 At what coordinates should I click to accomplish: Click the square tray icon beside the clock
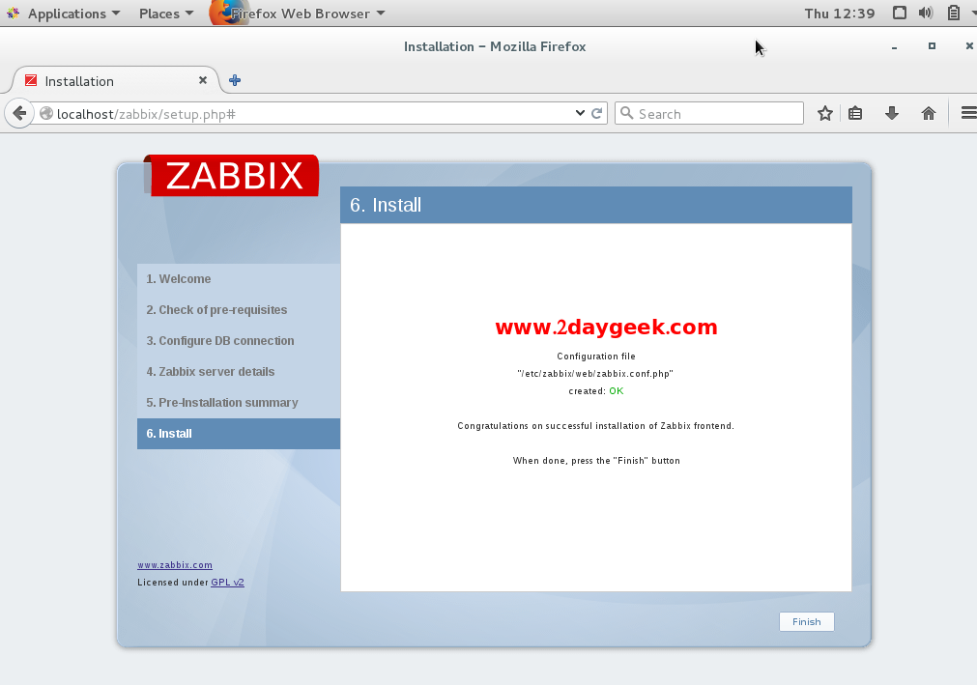tap(899, 13)
